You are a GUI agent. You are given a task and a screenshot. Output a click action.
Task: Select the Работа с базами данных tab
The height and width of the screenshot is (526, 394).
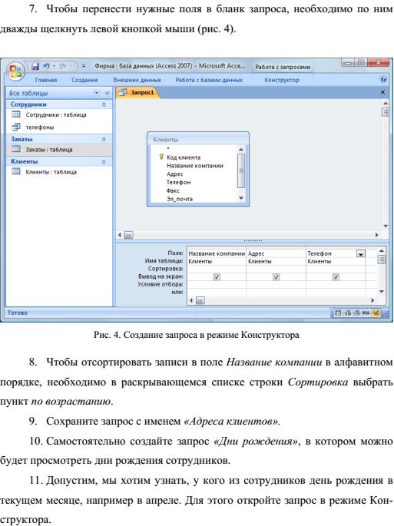(x=209, y=80)
